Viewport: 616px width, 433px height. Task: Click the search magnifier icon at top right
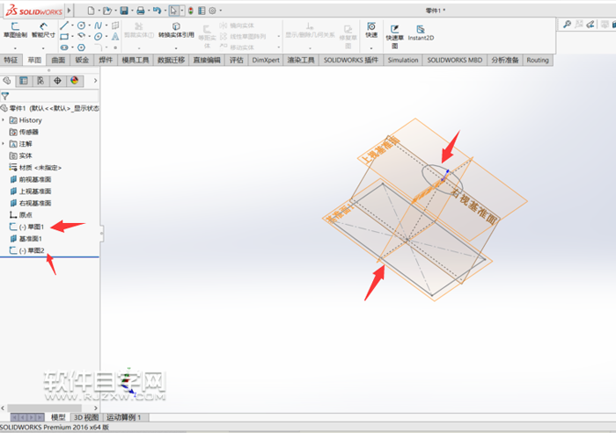click(x=567, y=25)
